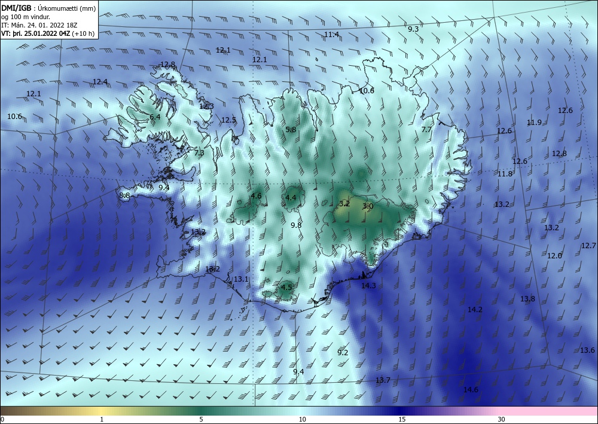
Task: Click the 12.7 value at the right edge
Action: 588,246
